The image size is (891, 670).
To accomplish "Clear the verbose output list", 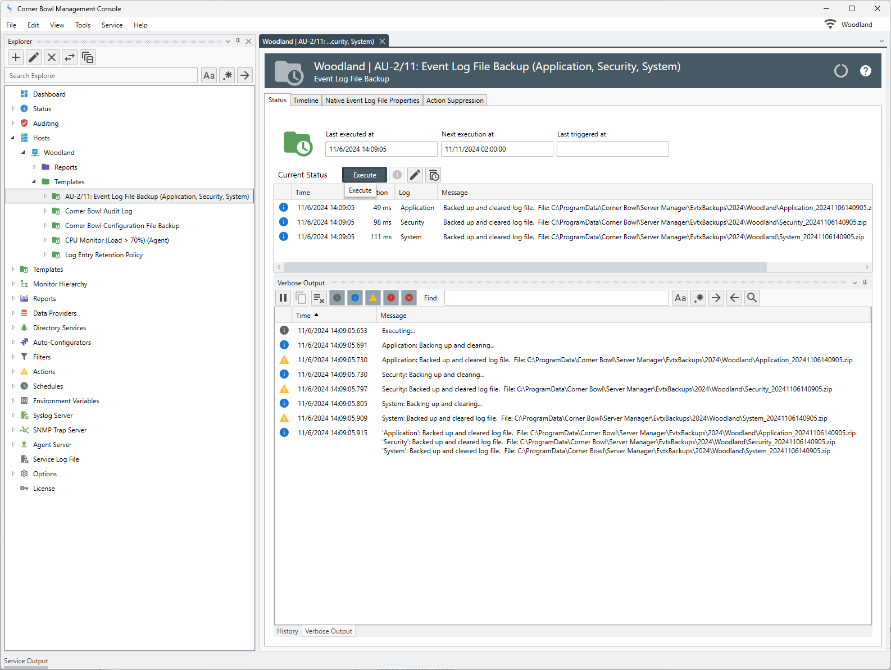I will click(319, 298).
